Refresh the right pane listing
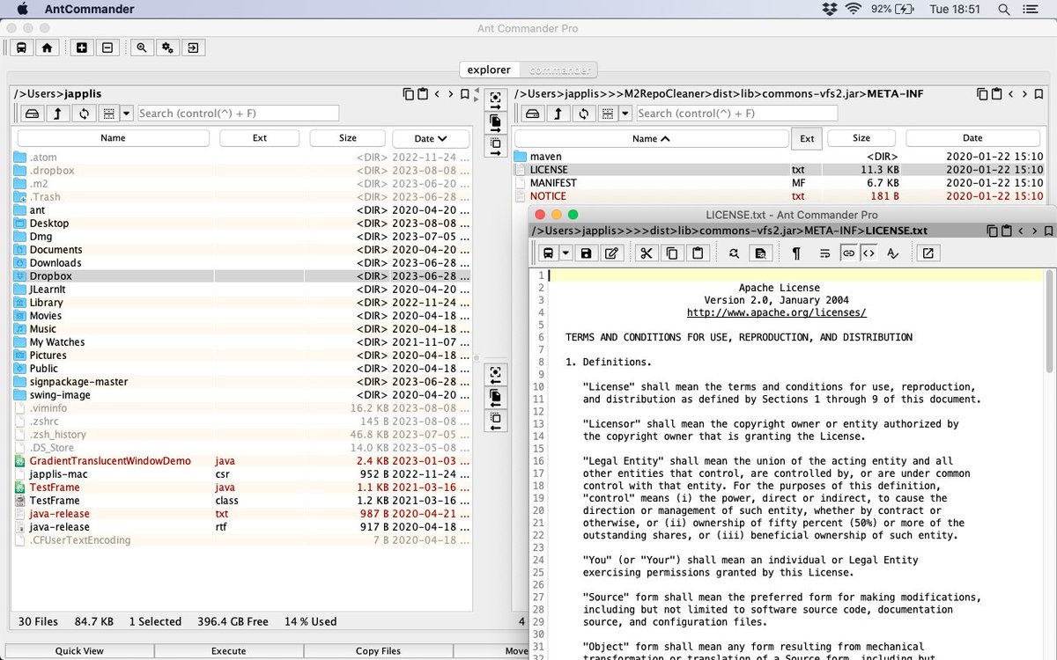 coord(583,114)
